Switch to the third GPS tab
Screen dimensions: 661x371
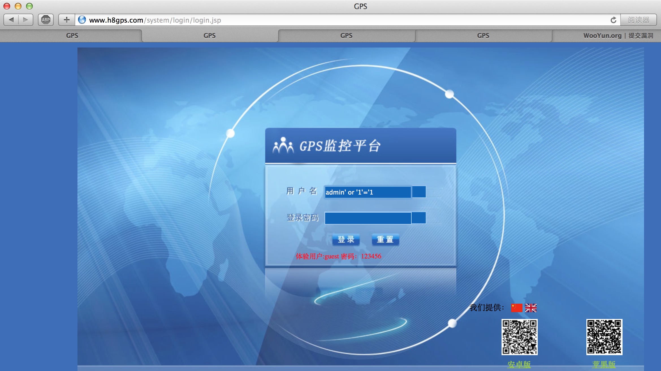coord(346,36)
